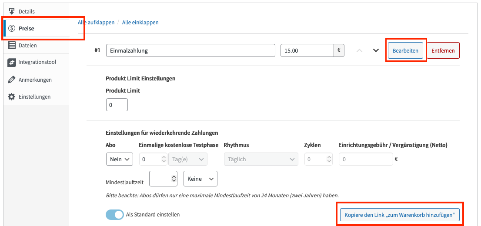Open the Abo Nein dropdown
This screenshot has width=481, height=226.
click(120, 159)
